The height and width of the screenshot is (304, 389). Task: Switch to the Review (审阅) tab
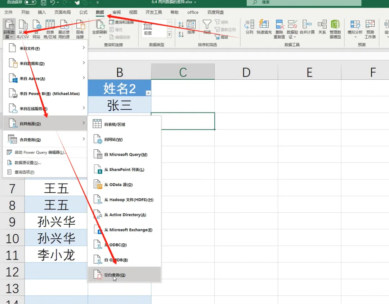coord(117,12)
